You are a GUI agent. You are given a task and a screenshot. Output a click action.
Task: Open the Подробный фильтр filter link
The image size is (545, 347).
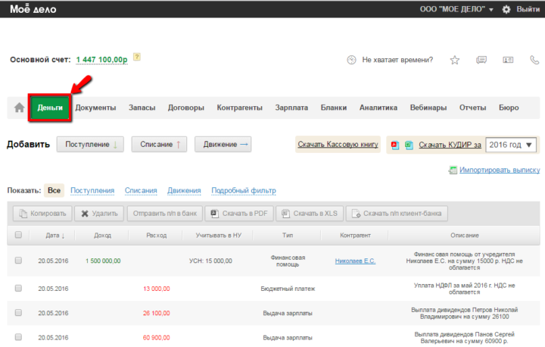pos(244,190)
